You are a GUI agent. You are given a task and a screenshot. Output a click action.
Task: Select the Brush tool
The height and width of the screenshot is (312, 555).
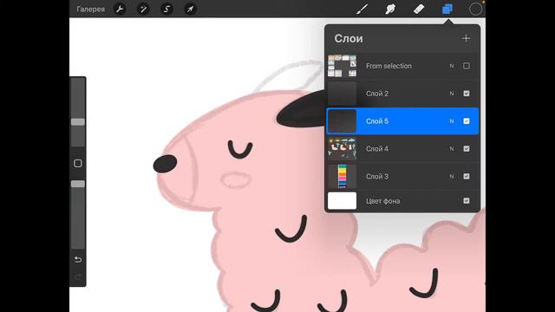362,9
